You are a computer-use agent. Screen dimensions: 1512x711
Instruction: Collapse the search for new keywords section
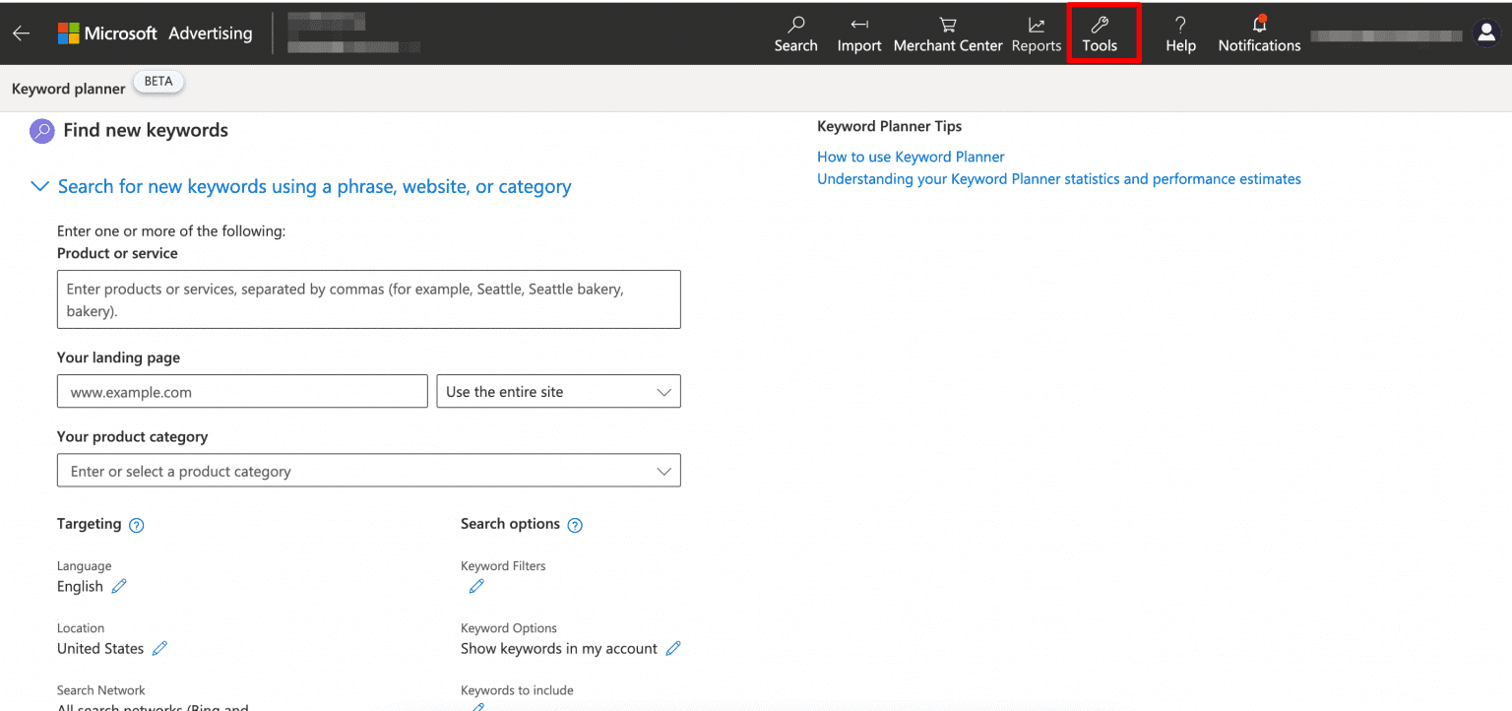coord(39,186)
